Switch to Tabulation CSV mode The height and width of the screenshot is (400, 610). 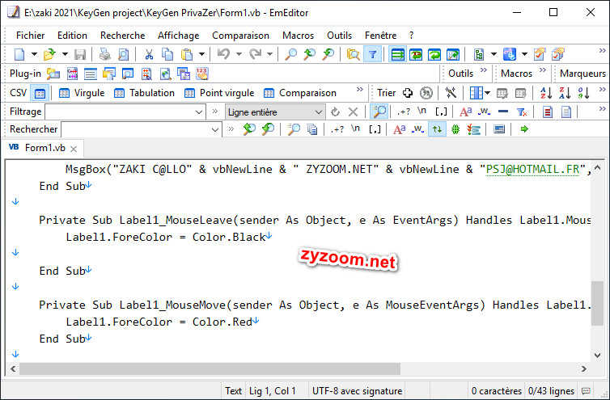click(144, 93)
